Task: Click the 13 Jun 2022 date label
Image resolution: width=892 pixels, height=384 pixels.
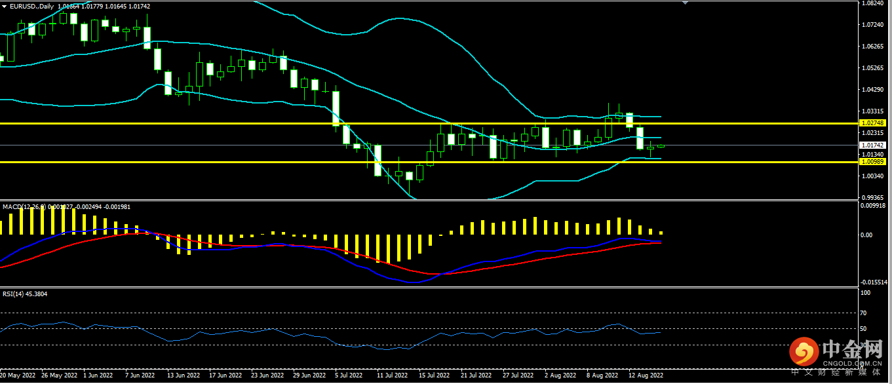Action: click(x=184, y=375)
